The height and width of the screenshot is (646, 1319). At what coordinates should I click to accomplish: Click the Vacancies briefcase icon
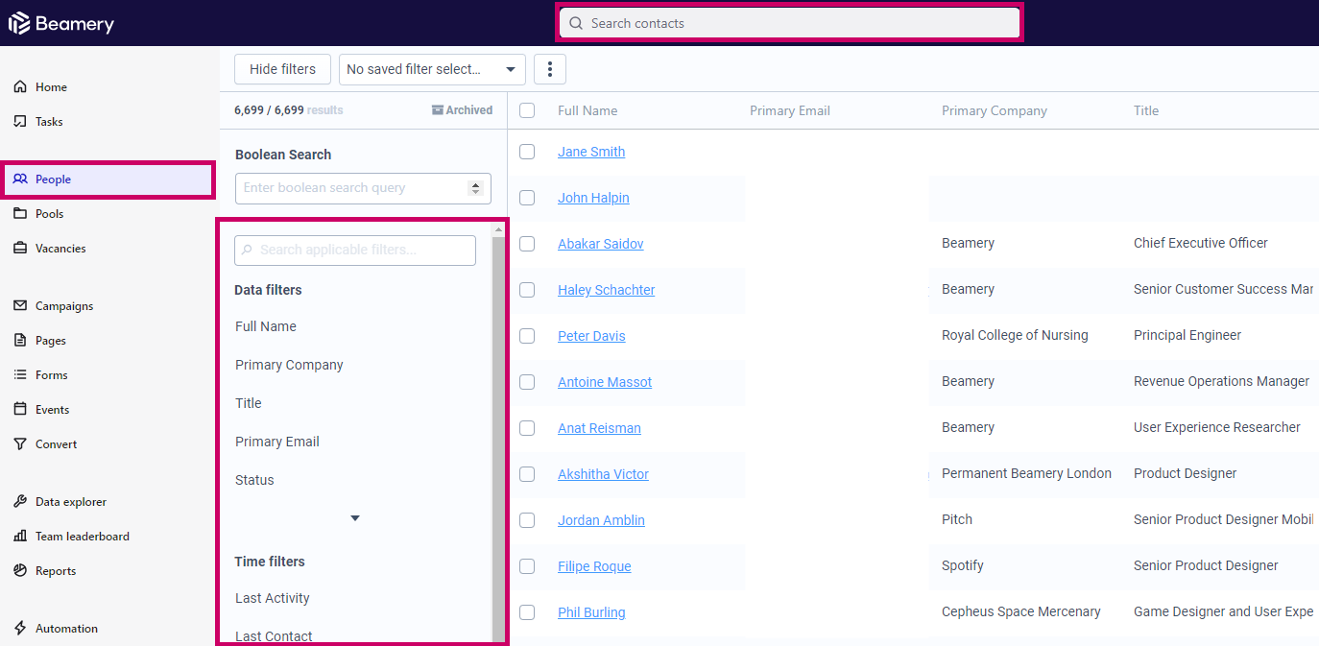click(x=20, y=249)
